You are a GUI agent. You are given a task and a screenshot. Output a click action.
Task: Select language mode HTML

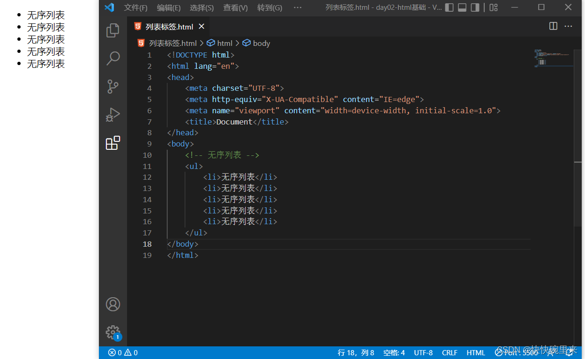coord(476,353)
